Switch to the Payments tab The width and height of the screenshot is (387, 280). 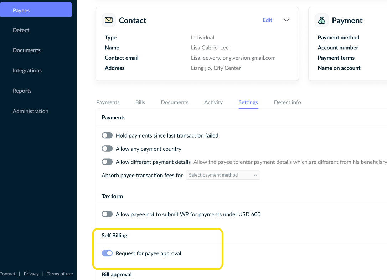coord(108,102)
